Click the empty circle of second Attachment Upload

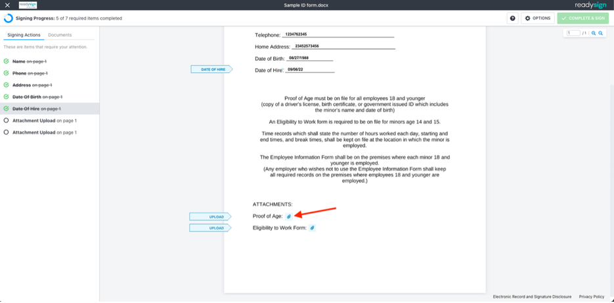click(x=6, y=132)
